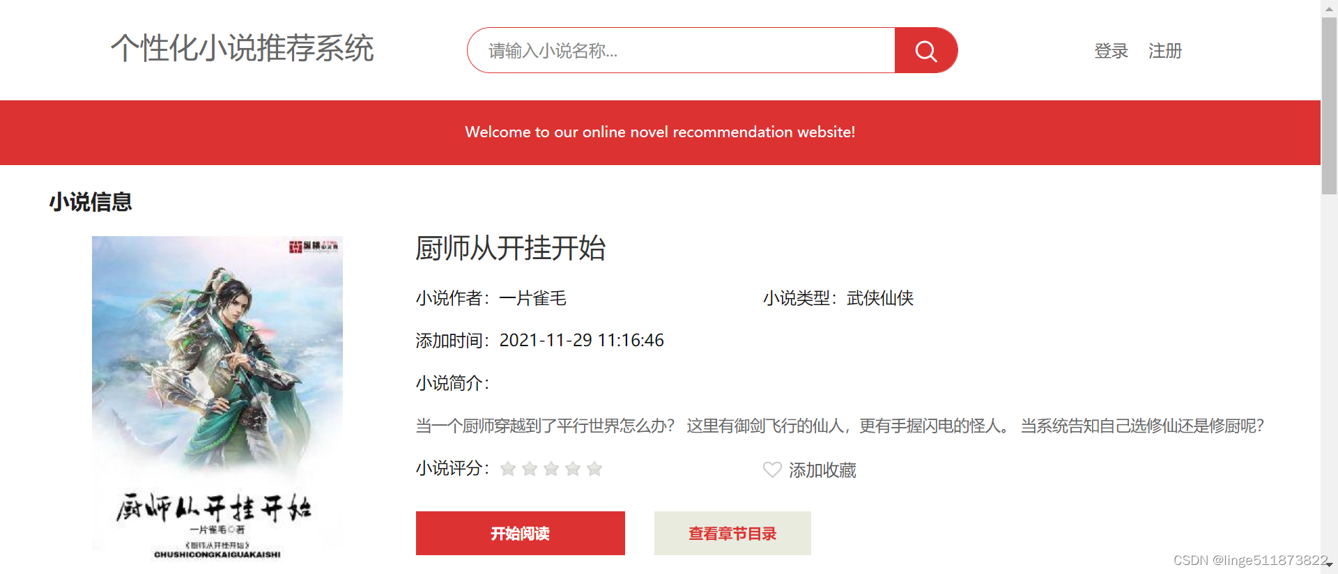Click the red welcome banner

[x=660, y=132]
